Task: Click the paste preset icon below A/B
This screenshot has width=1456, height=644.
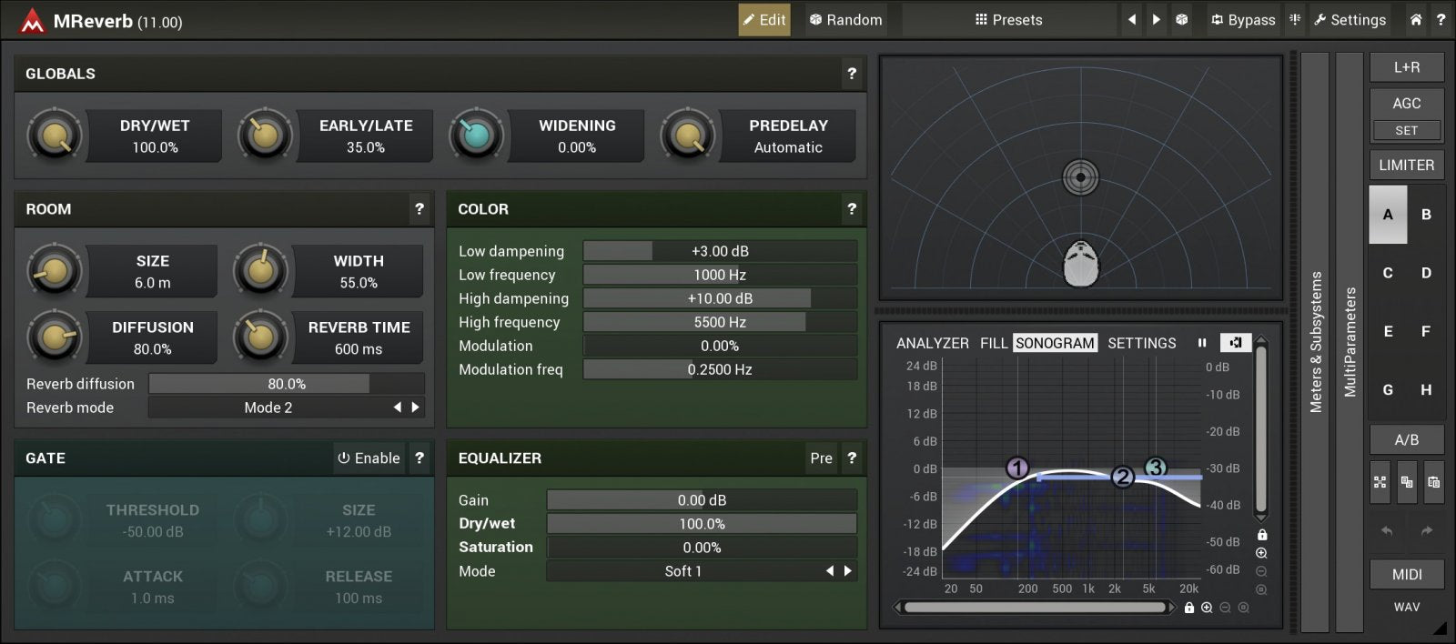Action: [x=1433, y=482]
